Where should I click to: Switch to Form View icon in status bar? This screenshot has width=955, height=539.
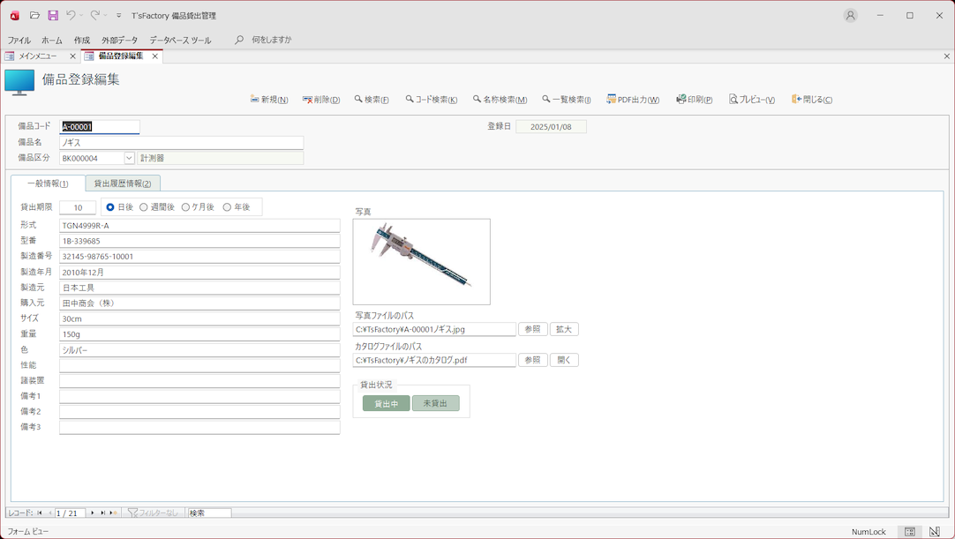909,532
